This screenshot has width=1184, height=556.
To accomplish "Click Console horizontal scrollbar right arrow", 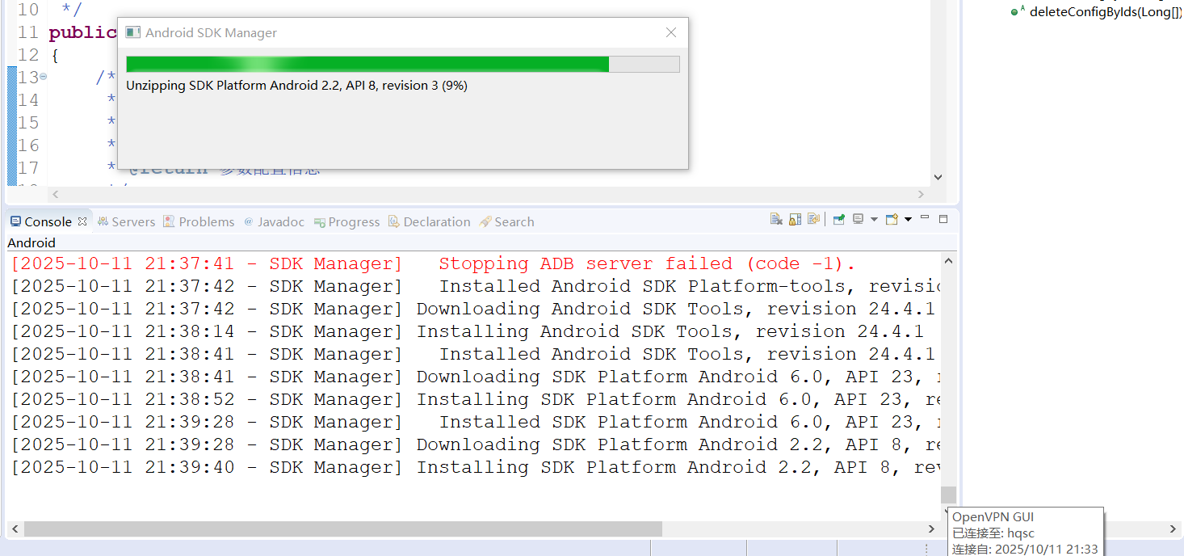I will [x=932, y=529].
